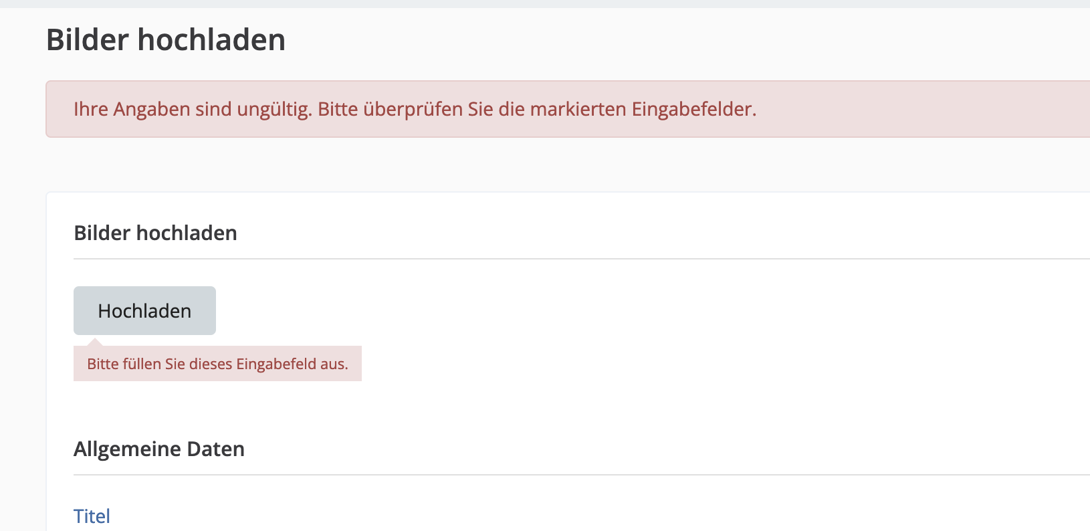
Task: Click the Hochladen upload button
Action: coord(144,311)
